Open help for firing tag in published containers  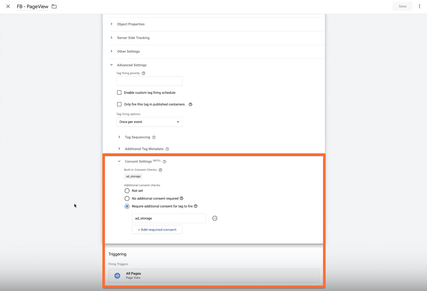pos(190,104)
